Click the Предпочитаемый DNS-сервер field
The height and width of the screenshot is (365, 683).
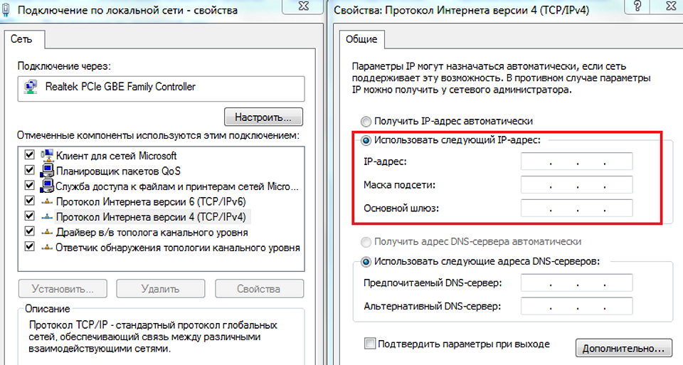(577, 283)
